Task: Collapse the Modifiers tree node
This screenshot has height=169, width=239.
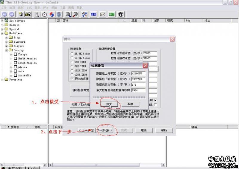Action: 2,33
